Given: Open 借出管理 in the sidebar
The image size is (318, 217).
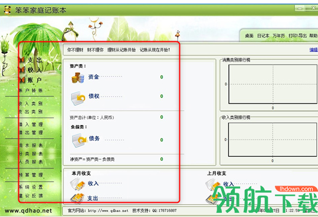Looking at the screenshot, I should click(x=31, y=132).
